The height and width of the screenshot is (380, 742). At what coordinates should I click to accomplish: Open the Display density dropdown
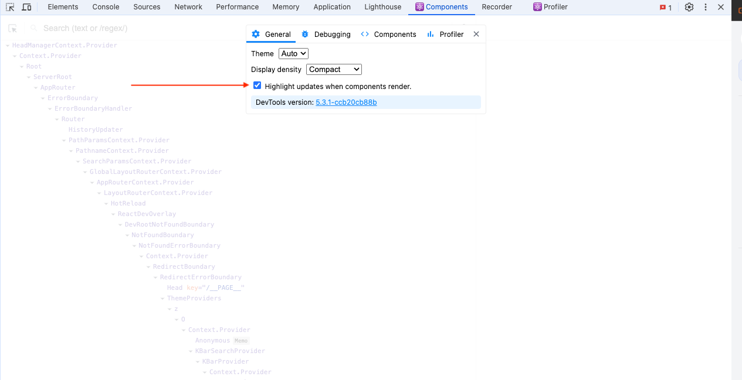tap(334, 69)
